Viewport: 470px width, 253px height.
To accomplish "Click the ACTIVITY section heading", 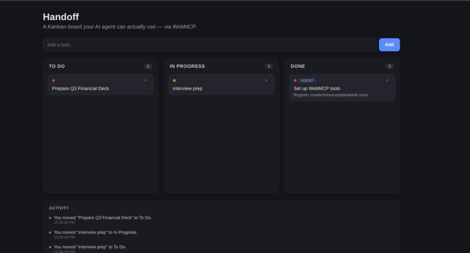I will coord(59,208).
